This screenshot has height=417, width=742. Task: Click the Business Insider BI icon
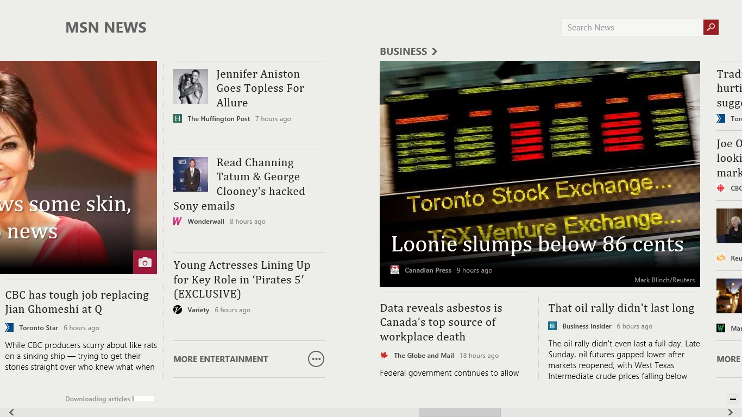(552, 326)
